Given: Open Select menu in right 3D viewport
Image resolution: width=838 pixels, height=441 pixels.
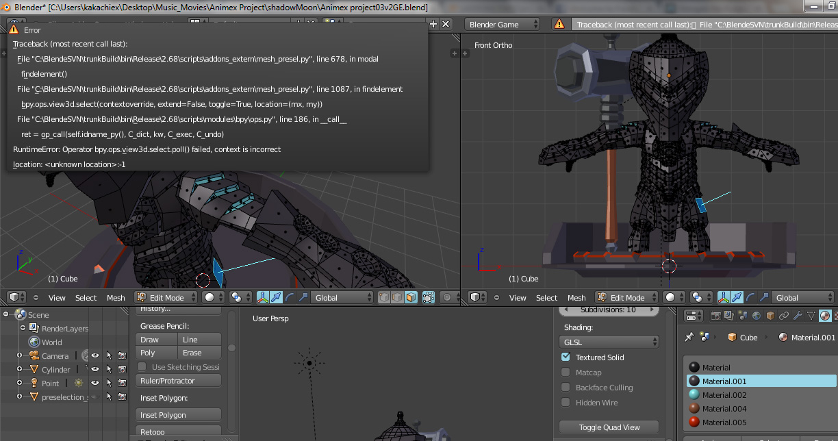Looking at the screenshot, I should point(546,297).
